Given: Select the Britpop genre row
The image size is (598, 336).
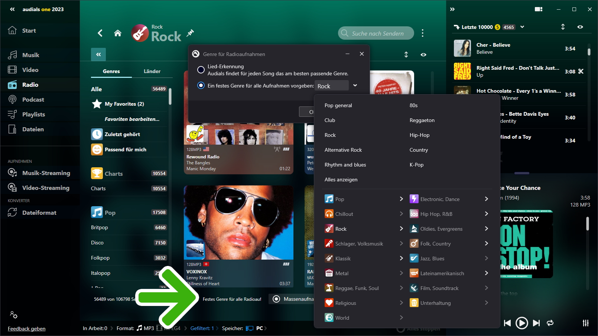Looking at the screenshot, I should pyautogui.click(x=129, y=227).
